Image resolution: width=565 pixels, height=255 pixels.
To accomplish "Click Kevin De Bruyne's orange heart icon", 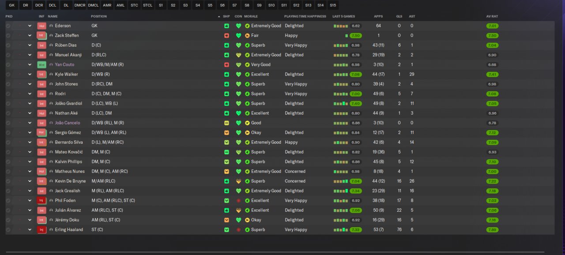I will tap(238, 181).
